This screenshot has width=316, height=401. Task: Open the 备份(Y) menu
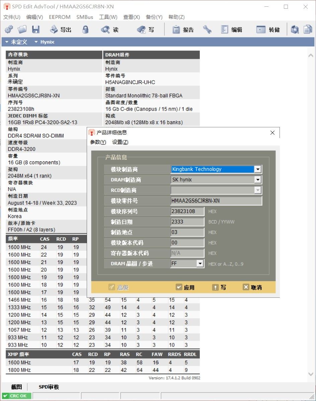[x=154, y=17]
